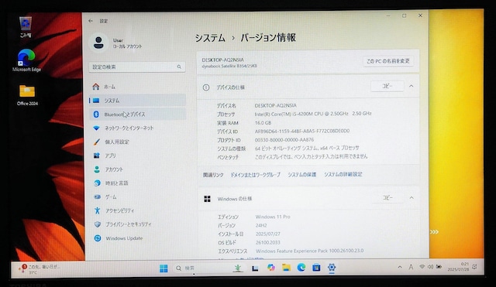496x287 pixels.
Task: Open アクセシビリティ settings
Action: click(x=137, y=210)
